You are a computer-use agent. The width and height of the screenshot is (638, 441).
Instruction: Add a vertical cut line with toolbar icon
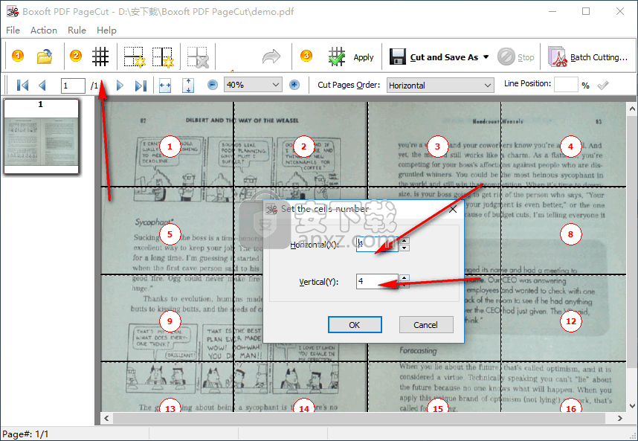(163, 57)
